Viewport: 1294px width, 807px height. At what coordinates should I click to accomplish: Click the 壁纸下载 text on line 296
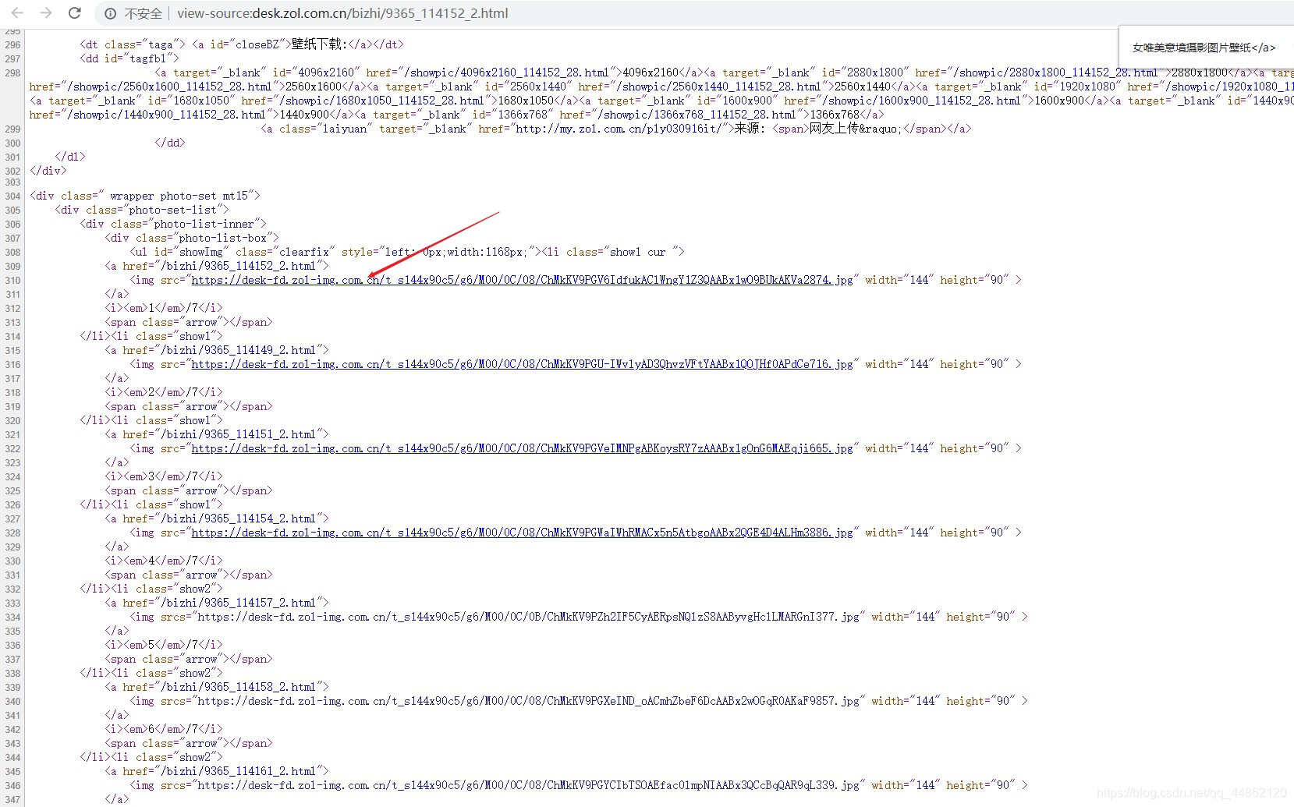(319, 44)
